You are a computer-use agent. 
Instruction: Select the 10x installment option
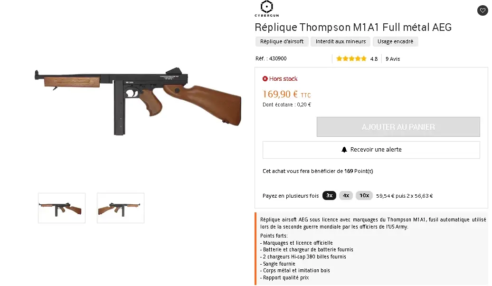click(364, 195)
